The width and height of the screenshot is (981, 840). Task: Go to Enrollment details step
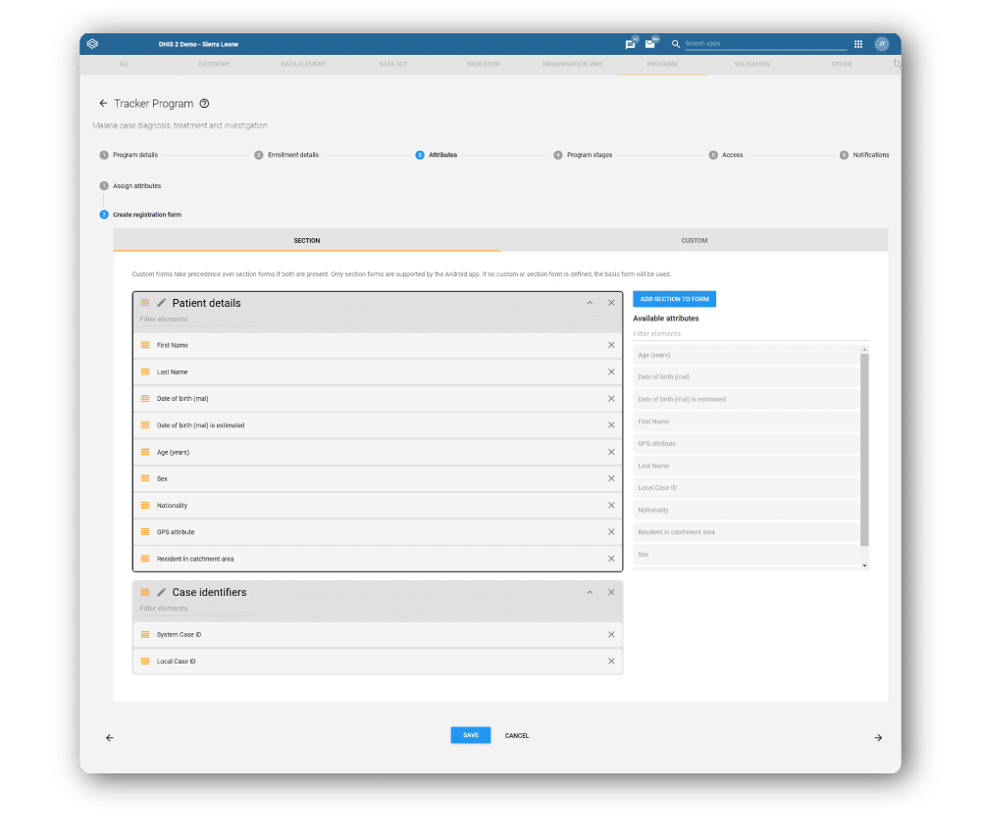click(x=286, y=155)
